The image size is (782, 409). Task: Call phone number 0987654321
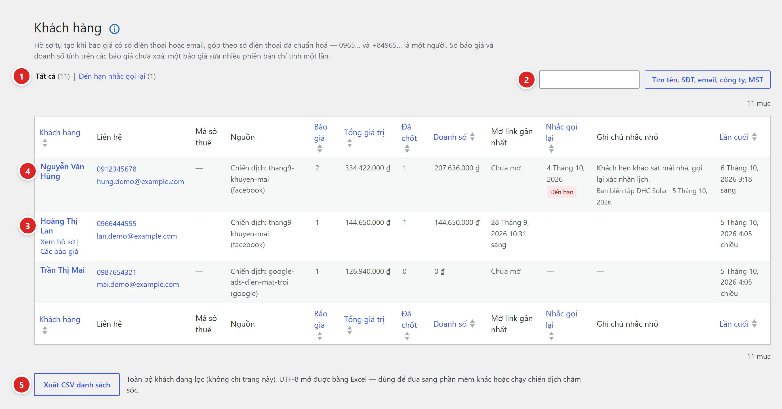(x=117, y=272)
